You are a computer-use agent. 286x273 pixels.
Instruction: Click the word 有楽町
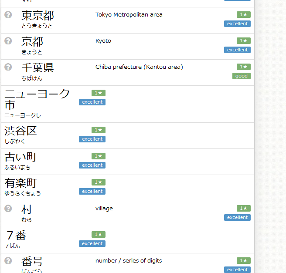point(20,183)
